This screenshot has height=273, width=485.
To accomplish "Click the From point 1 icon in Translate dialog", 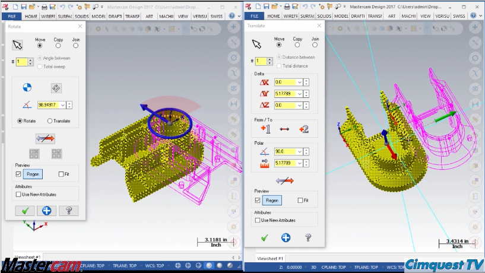I will click(x=265, y=129).
